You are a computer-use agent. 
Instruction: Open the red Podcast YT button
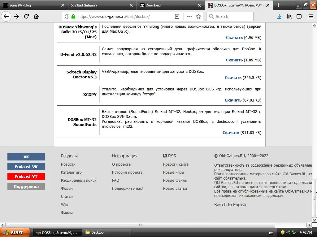[x=26, y=177]
